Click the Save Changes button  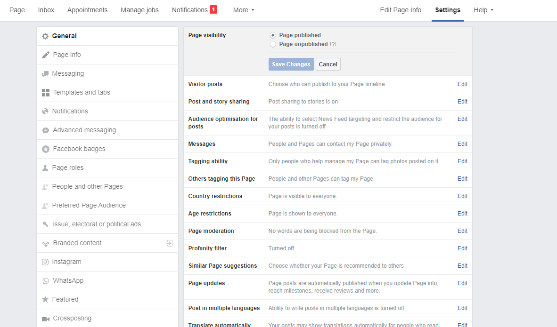(291, 64)
